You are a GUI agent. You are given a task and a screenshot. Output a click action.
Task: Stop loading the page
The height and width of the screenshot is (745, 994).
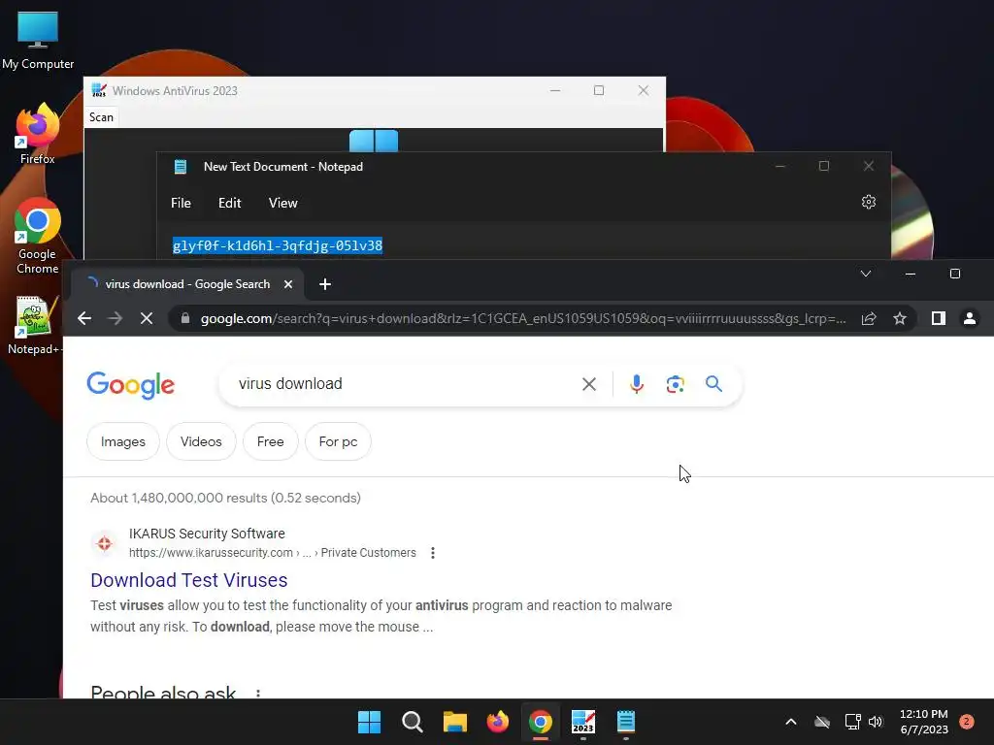coord(147,318)
